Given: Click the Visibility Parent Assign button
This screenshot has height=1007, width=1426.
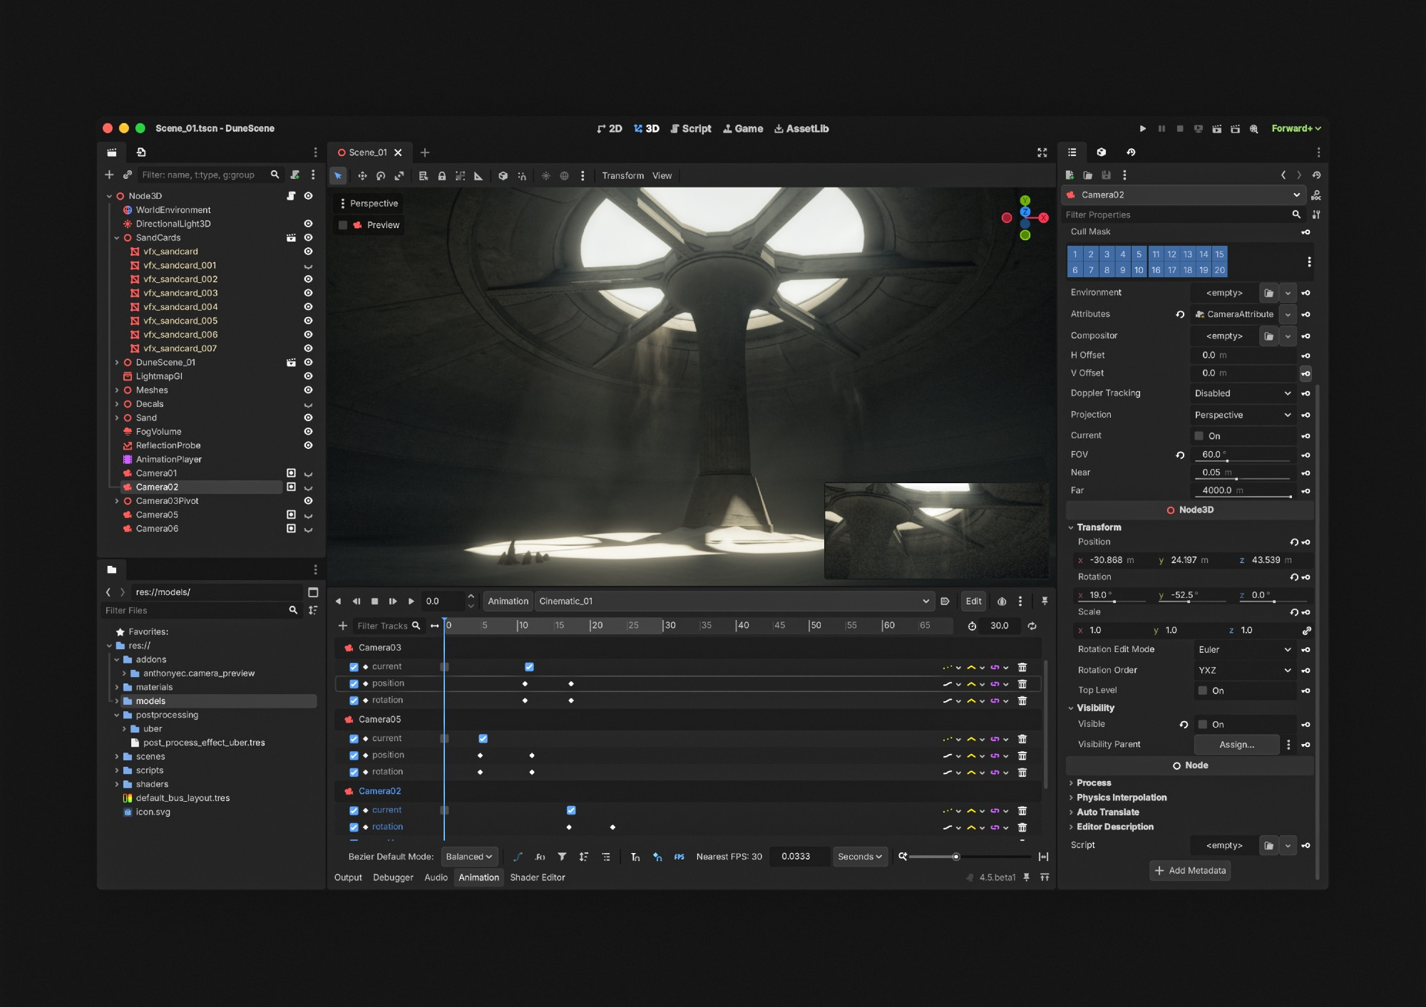Looking at the screenshot, I should click(x=1236, y=745).
